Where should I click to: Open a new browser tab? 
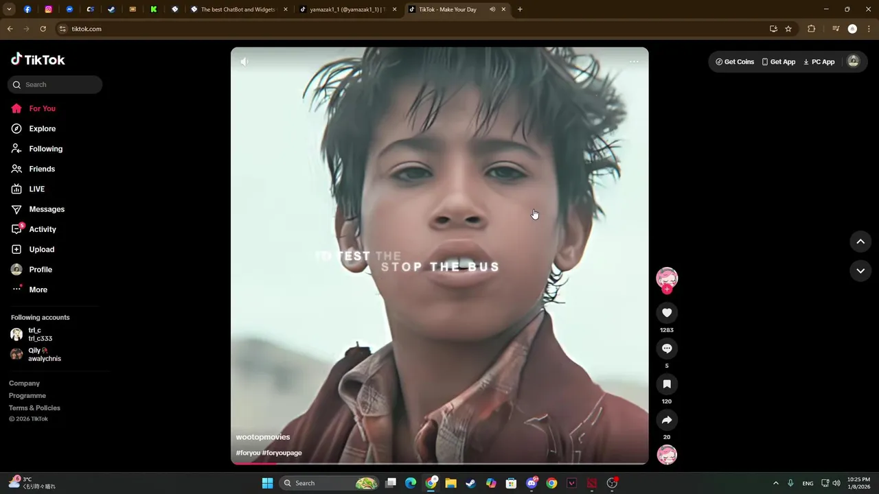(x=520, y=10)
